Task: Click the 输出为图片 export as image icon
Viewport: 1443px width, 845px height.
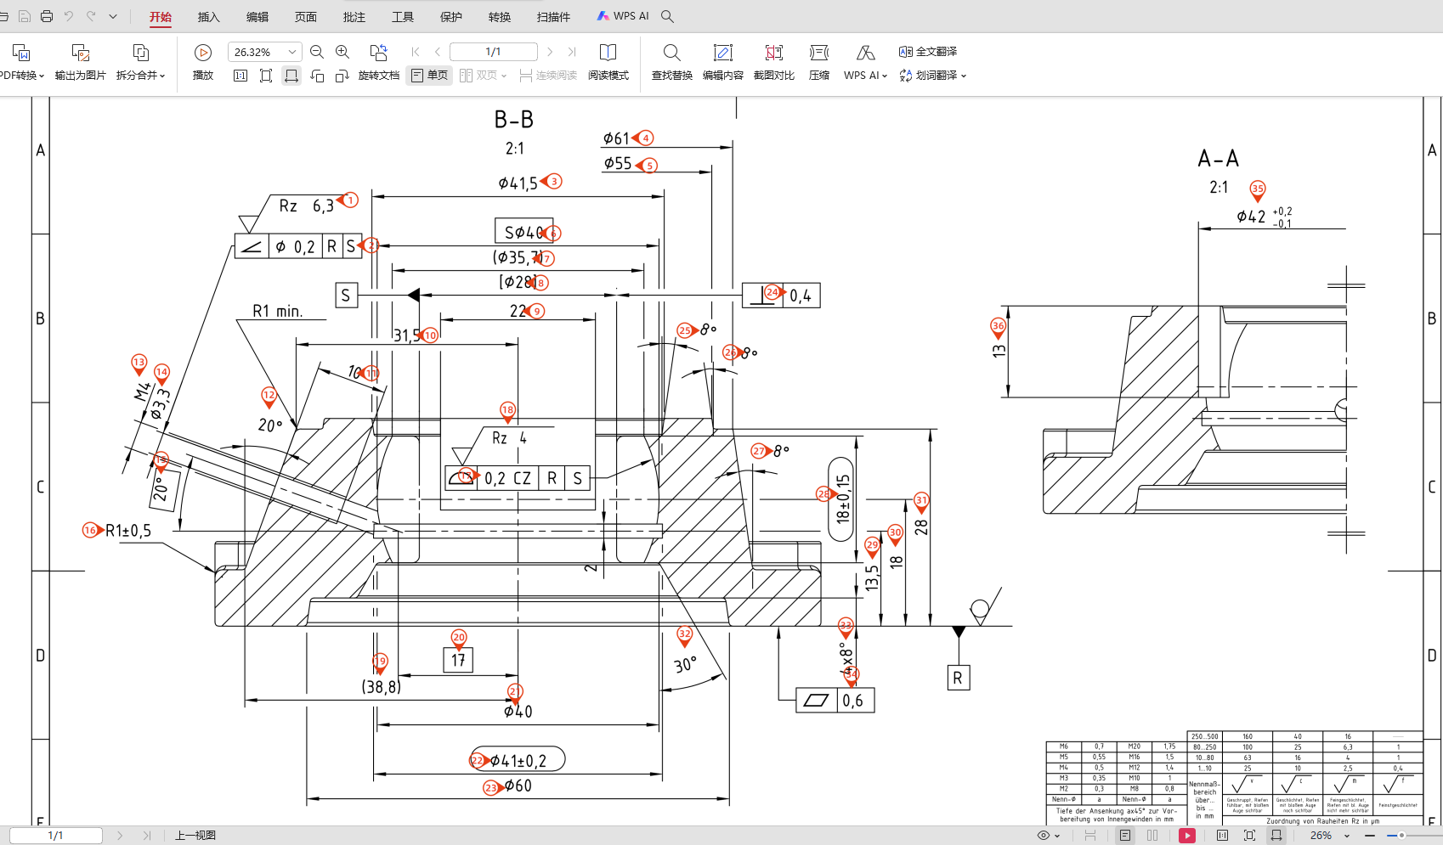Action: tap(81, 62)
